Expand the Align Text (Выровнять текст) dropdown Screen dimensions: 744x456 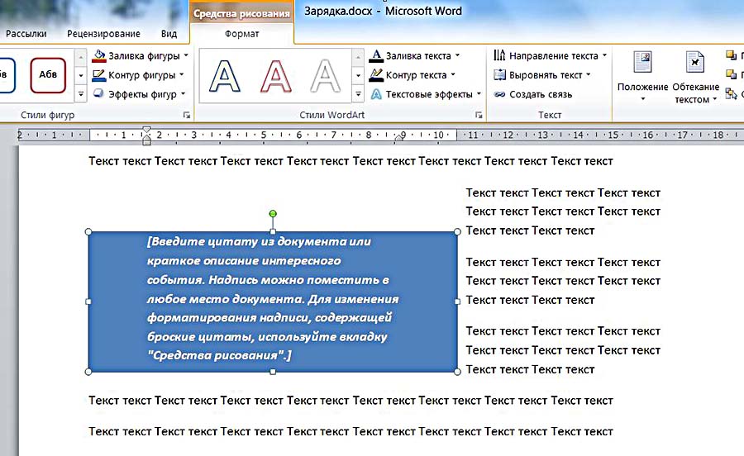click(x=589, y=75)
